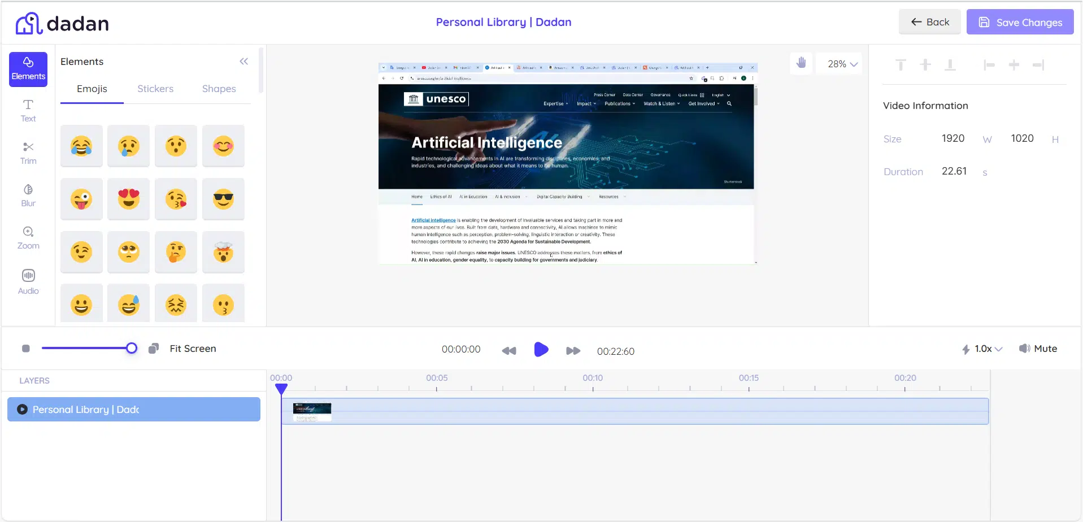This screenshot has height=522, width=1083.
Task: Select the heart-eyes emoji
Action: pyautogui.click(x=128, y=199)
